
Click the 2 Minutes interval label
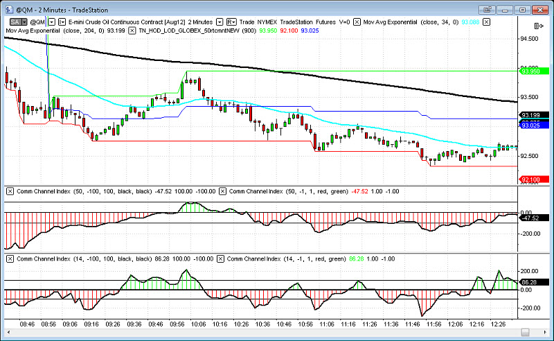coord(200,22)
